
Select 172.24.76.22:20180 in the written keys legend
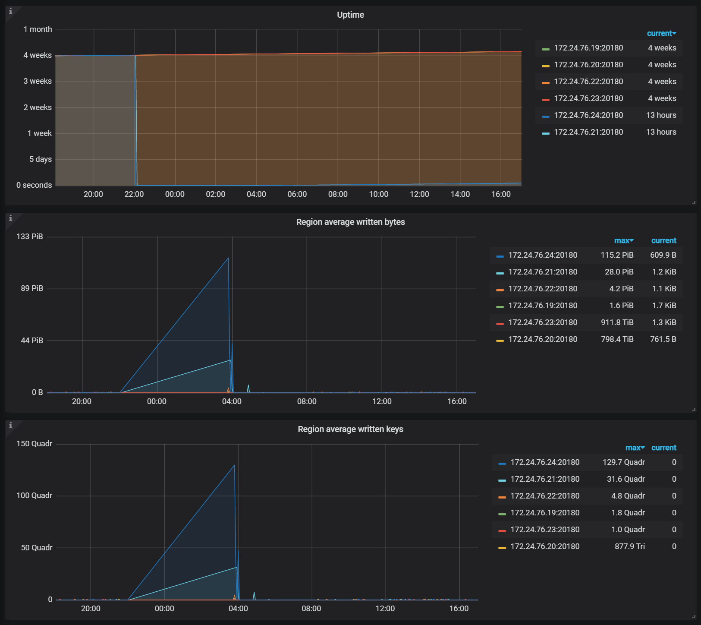545,496
